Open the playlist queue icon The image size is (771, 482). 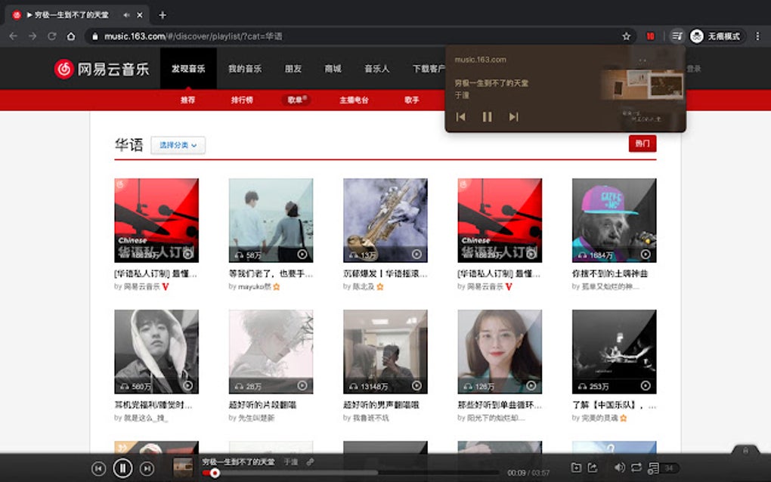point(654,468)
